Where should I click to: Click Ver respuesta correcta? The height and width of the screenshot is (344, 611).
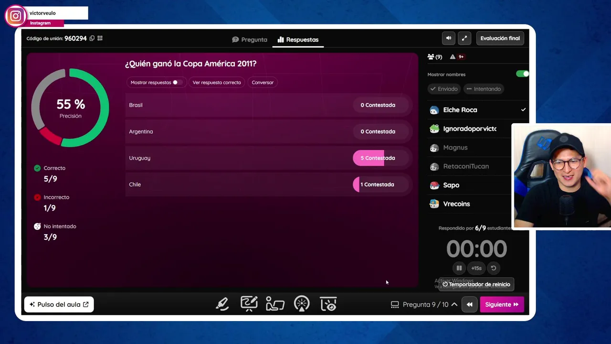pyautogui.click(x=217, y=83)
